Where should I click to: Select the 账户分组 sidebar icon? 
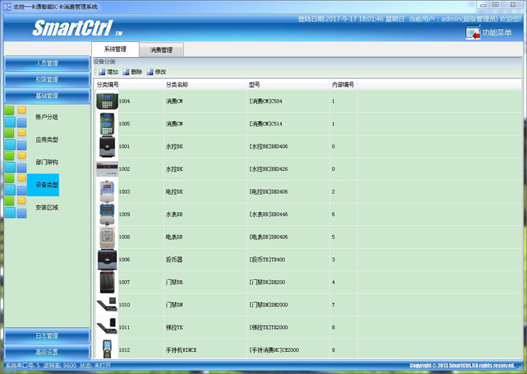click(16, 116)
